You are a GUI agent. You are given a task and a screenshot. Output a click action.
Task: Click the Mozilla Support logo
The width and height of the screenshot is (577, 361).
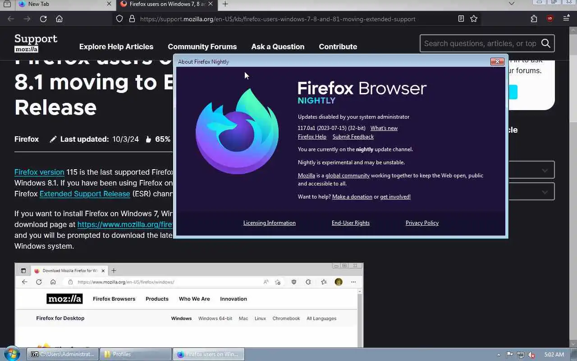(36, 44)
